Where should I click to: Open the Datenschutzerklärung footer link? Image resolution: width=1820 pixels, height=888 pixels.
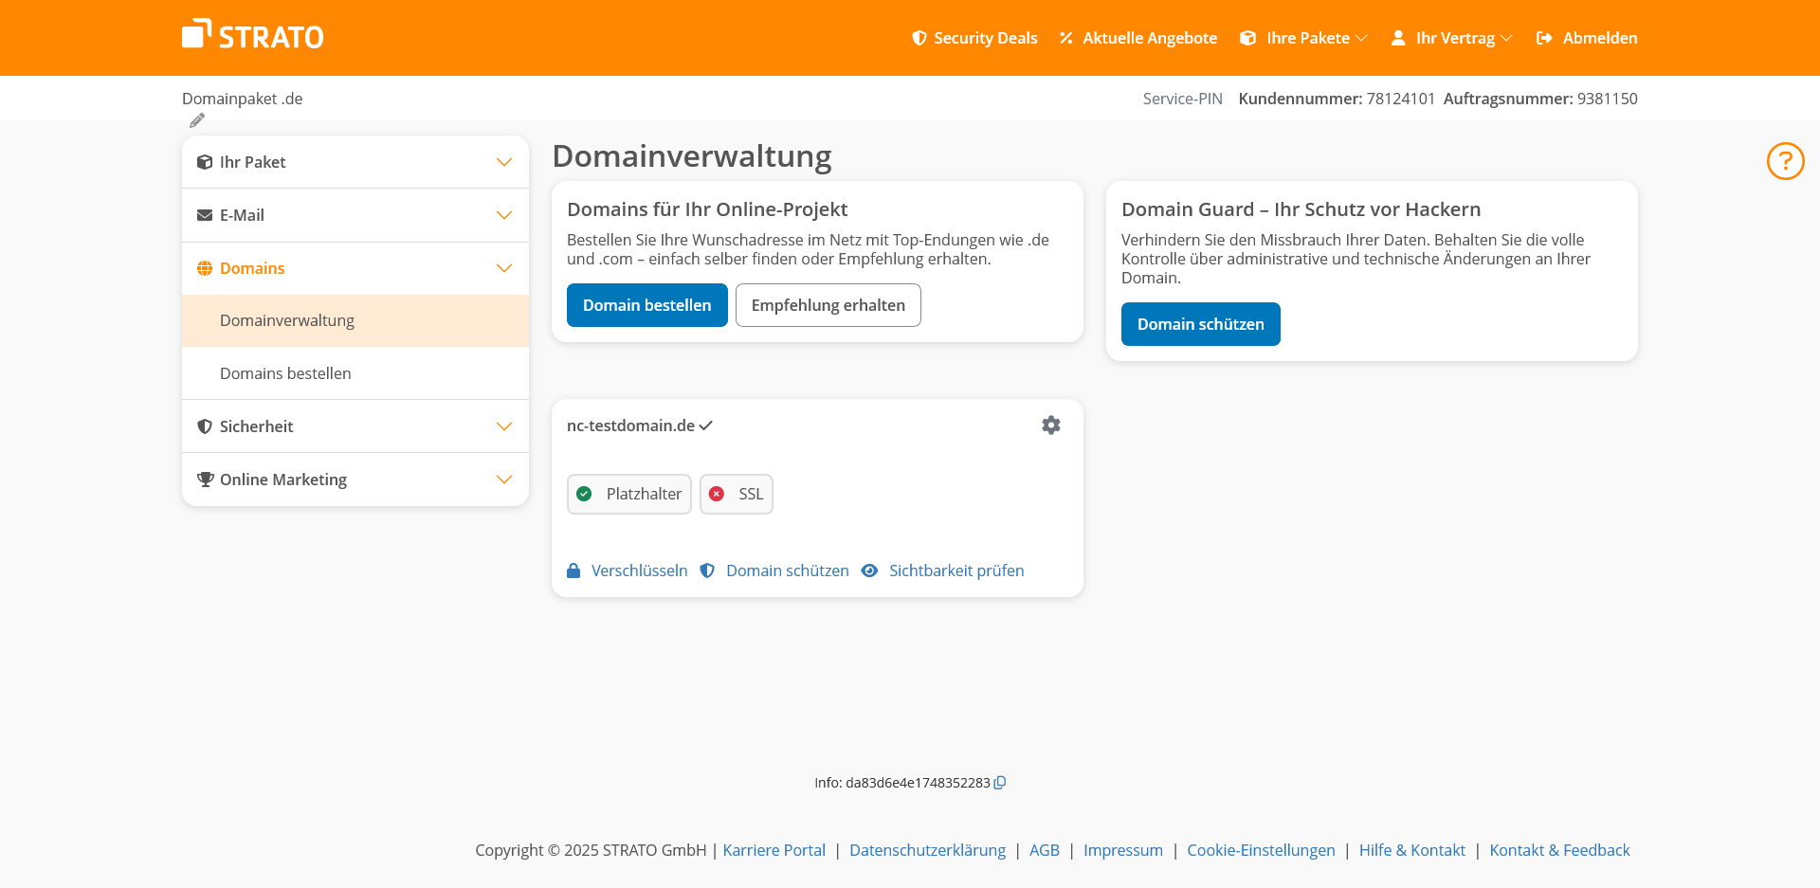pyautogui.click(x=928, y=850)
